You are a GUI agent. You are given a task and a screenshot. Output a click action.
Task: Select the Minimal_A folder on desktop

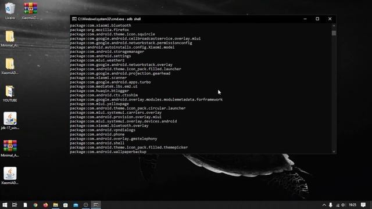[x=10, y=38]
